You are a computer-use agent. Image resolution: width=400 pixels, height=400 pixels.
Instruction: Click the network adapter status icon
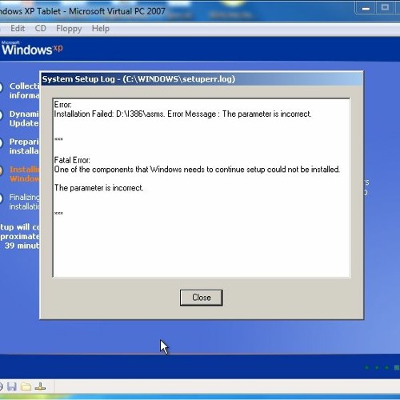point(40,386)
